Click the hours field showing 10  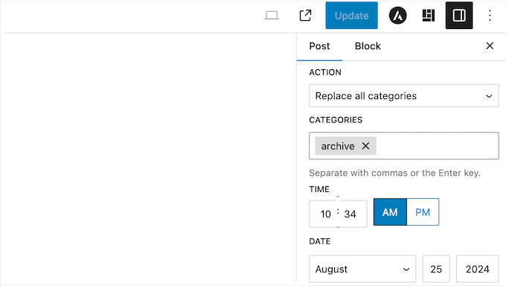(325, 214)
